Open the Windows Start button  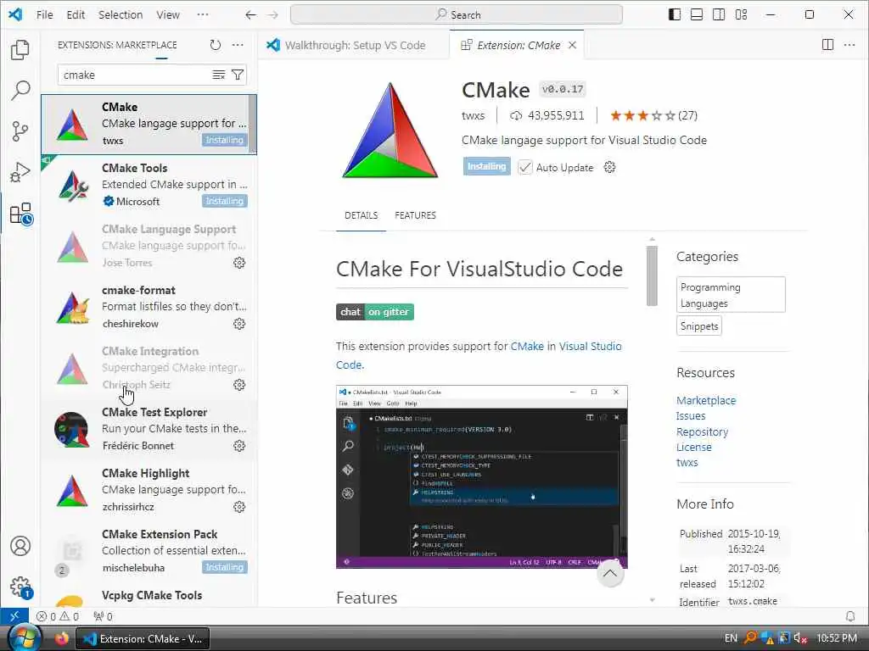pyautogui.click(x=25, y=637)
